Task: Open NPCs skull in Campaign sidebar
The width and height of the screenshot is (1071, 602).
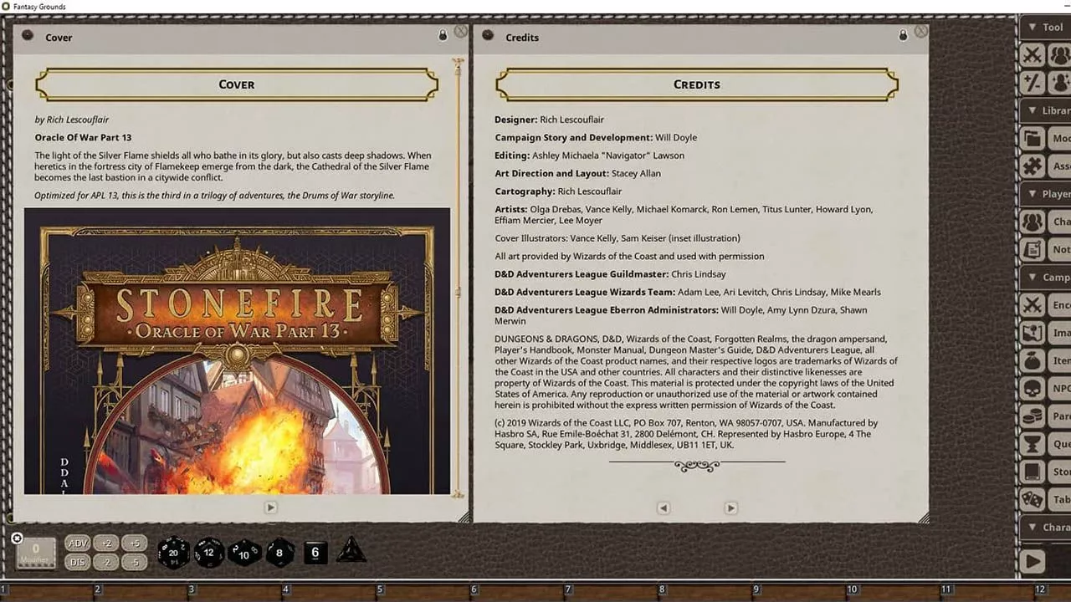Action: click(1046, 388)
